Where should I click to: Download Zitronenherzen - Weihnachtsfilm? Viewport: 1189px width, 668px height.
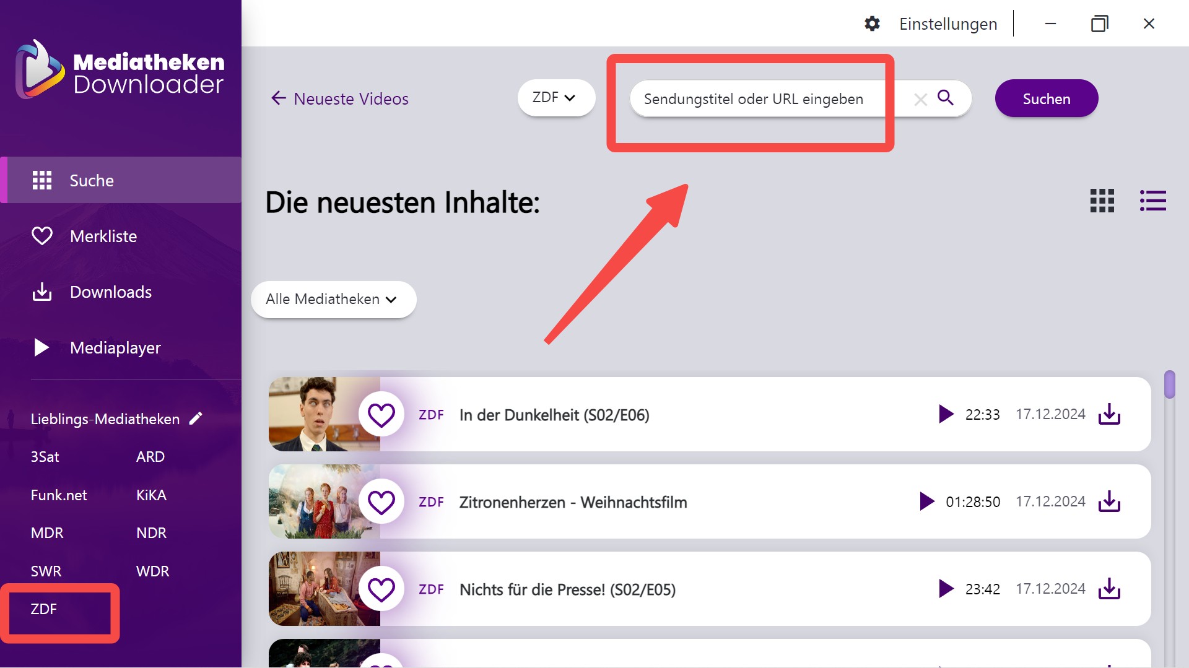[x=1109, y=501]
